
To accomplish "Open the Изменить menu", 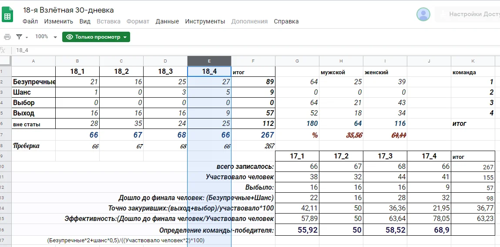I will pyautogui.click(x=59, y=21).
